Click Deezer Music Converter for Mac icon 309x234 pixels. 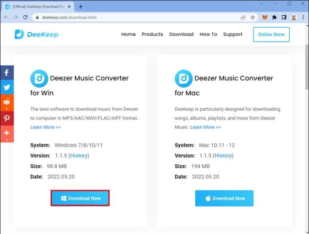point(184,78)
